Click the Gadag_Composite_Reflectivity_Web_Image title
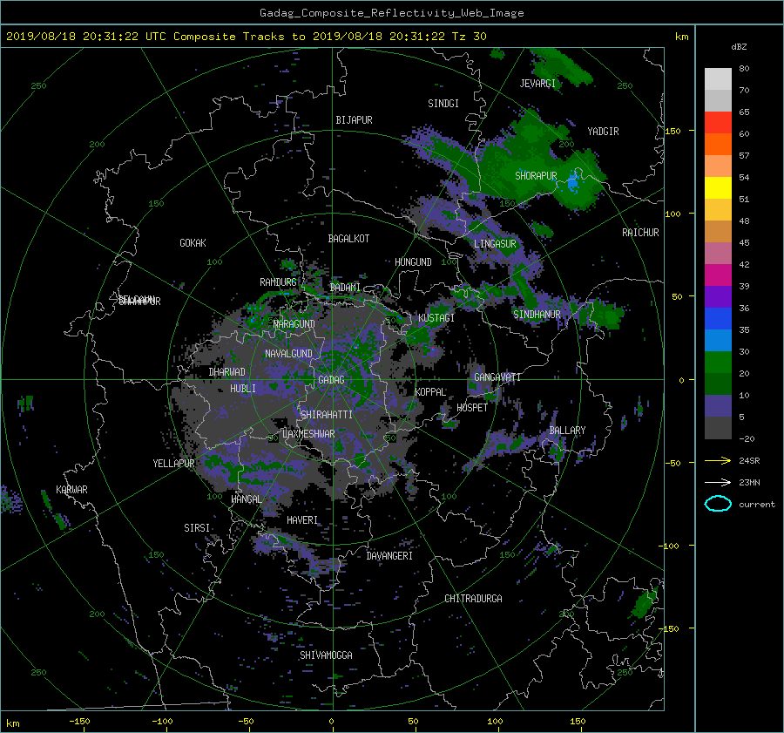 pos(391,13)
